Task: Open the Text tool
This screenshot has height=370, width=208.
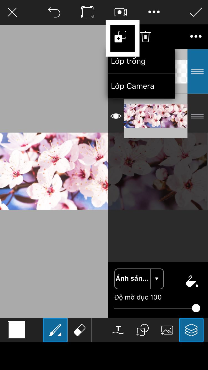Action: (118, 330)
